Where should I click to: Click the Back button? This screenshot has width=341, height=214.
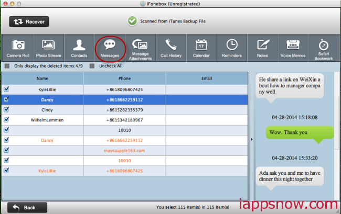[27, 208]
